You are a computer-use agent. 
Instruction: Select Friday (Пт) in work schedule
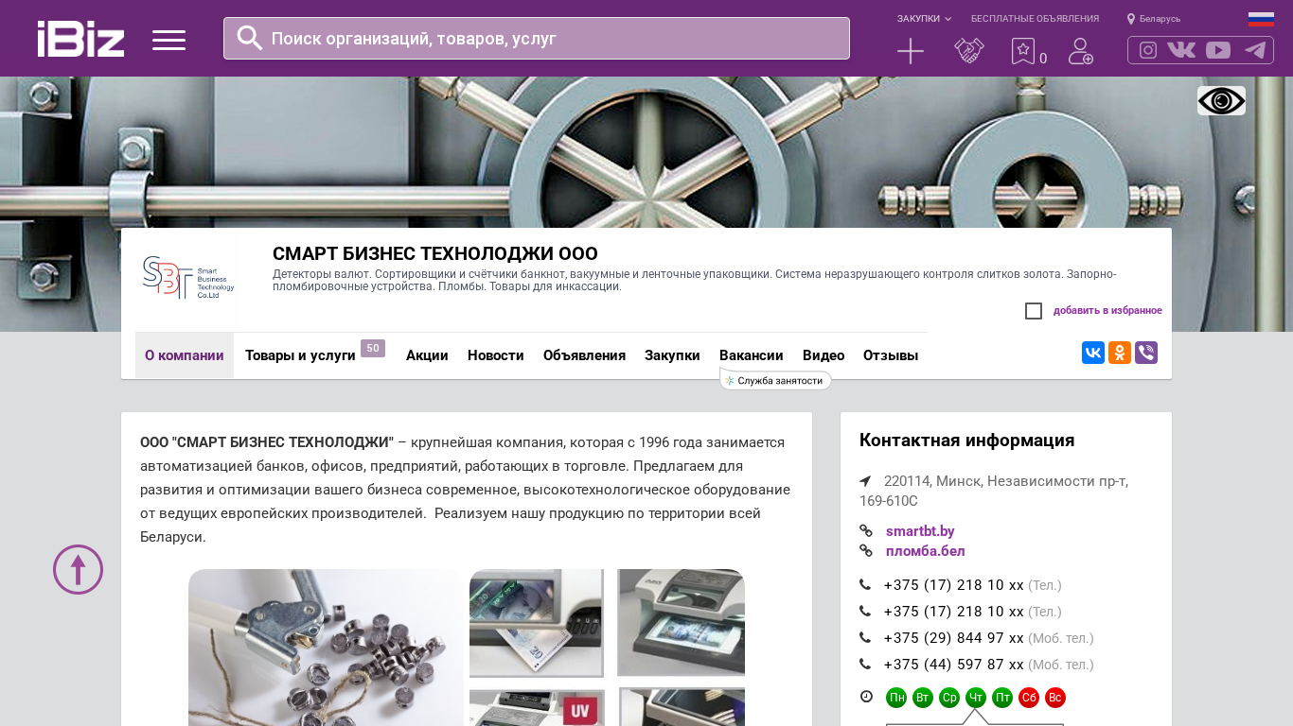click(x=1002, y=698)
